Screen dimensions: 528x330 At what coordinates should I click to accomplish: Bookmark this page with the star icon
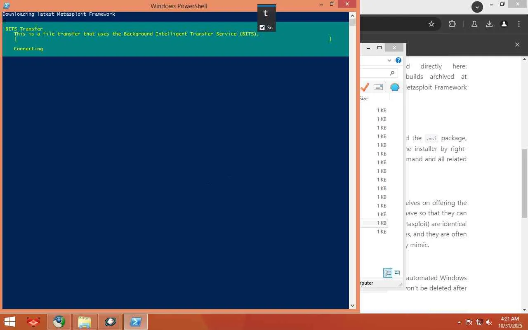pos(431,24)
